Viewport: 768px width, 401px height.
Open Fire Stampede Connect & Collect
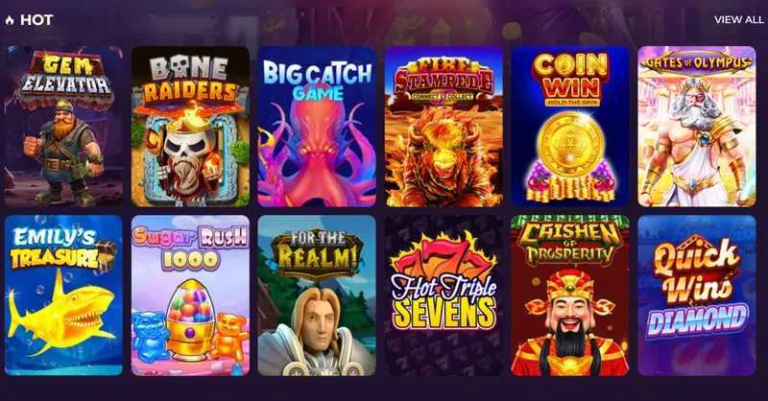coord(444,127)
